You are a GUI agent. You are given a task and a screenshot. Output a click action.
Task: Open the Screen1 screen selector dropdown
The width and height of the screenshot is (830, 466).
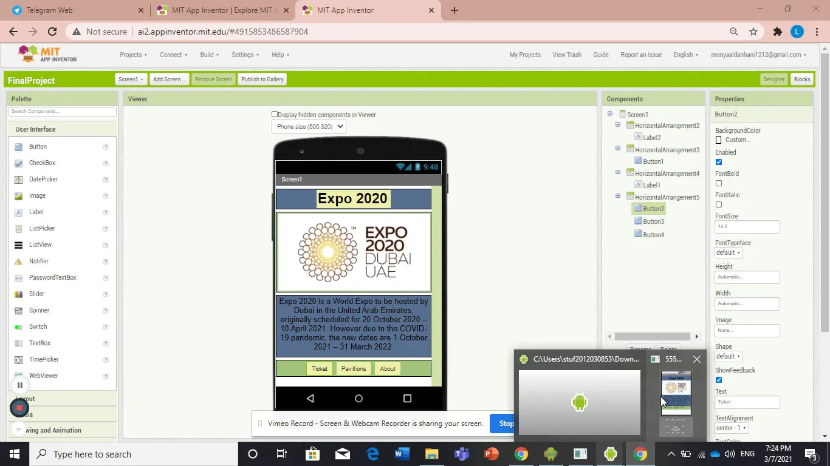(x=131, y=79)
